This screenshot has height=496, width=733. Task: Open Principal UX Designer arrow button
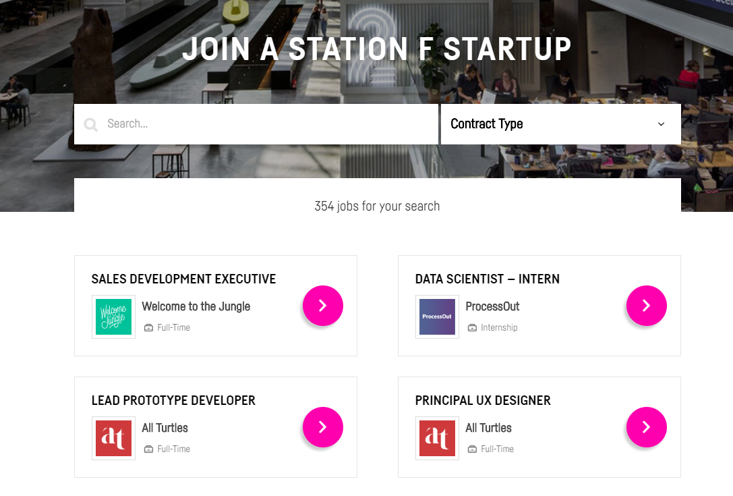(x=646, y=427)
